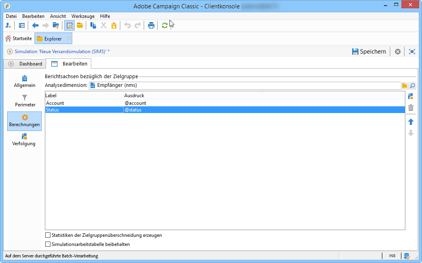Go to the Startseite tab
The height and width of the screenshot is (263, 422).
pyautogui.click(x=19, y=38)
